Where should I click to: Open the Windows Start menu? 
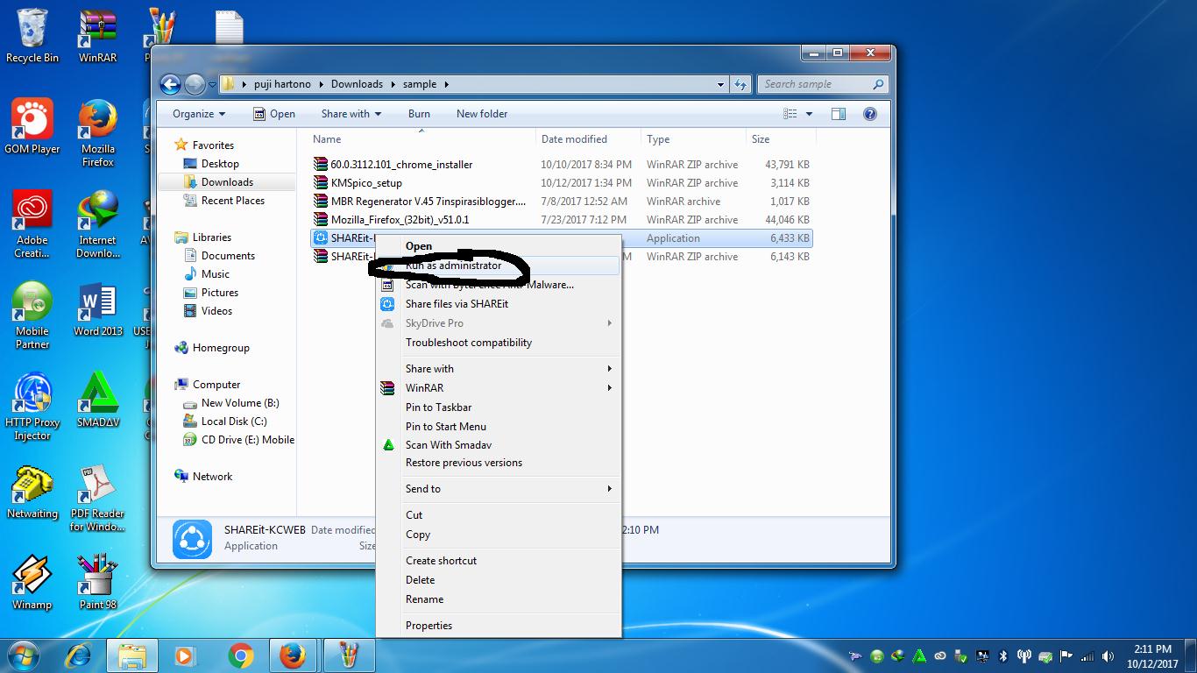point(24,655)
